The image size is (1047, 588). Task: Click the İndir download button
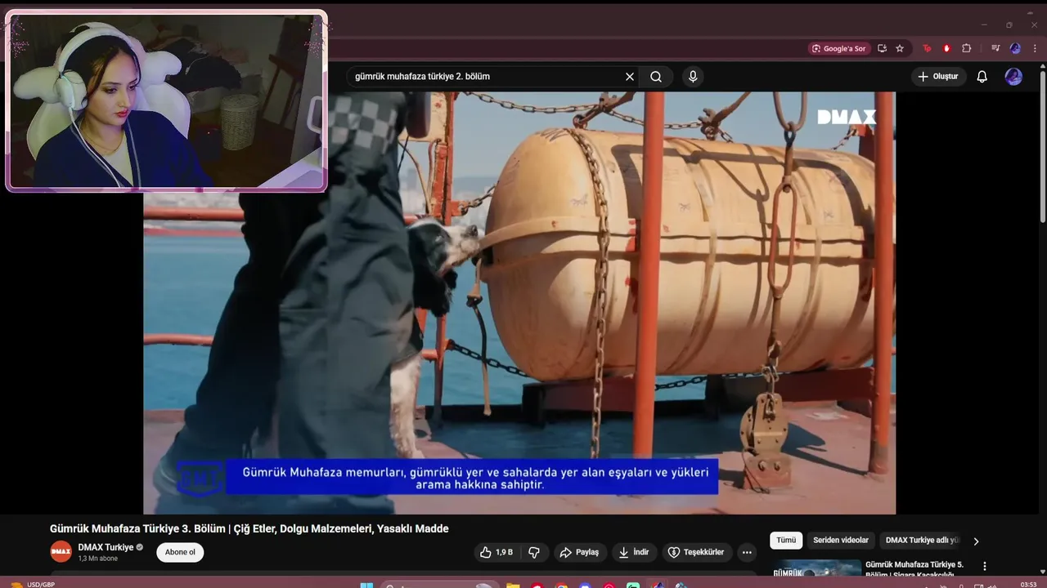click(x=634, y=552)
